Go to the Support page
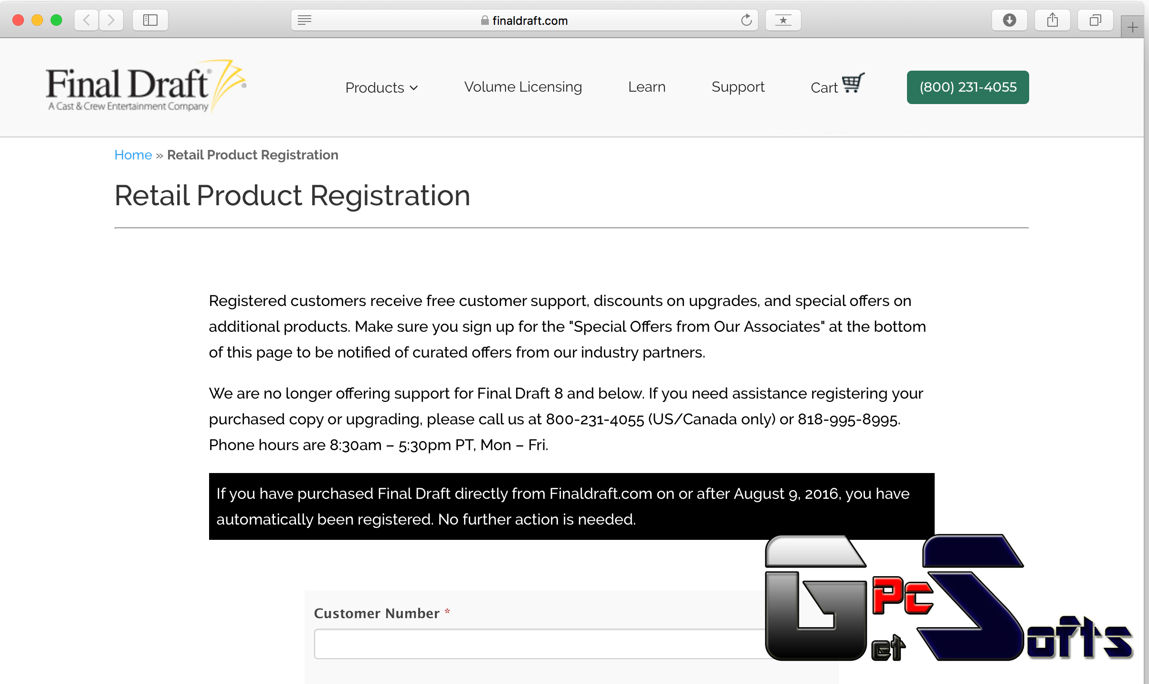 pyautogui.click(x=738, y=87)
